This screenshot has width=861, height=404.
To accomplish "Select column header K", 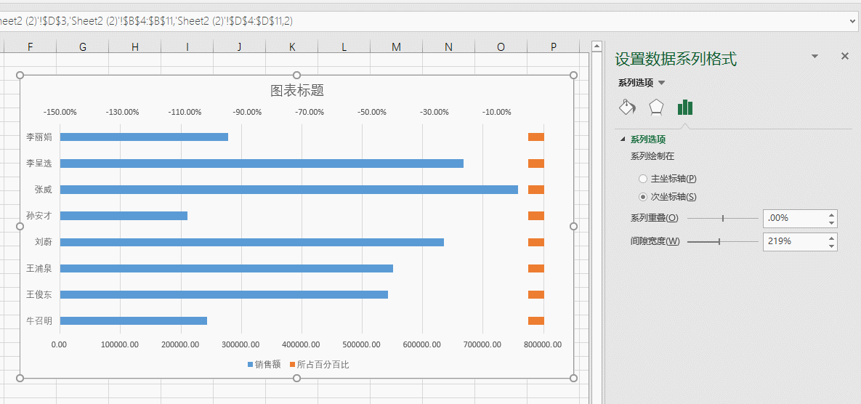I will click(x=291, y=47).
